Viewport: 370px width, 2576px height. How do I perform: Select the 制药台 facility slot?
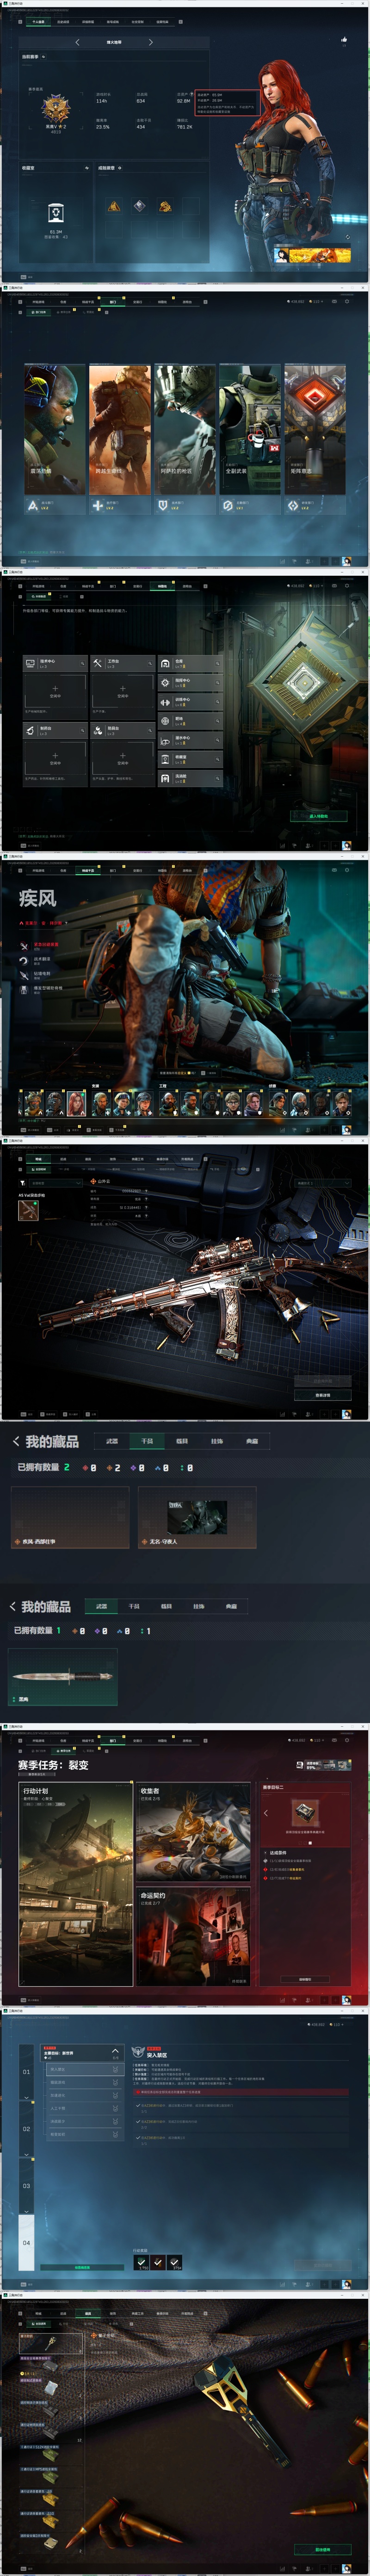click(55, 730)
